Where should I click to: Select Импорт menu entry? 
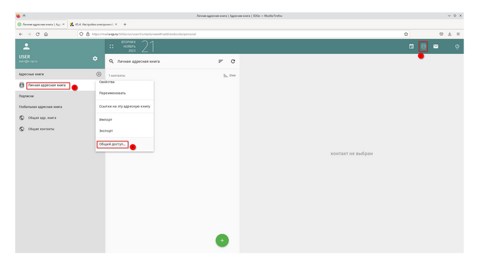click(x=106, y=119)
